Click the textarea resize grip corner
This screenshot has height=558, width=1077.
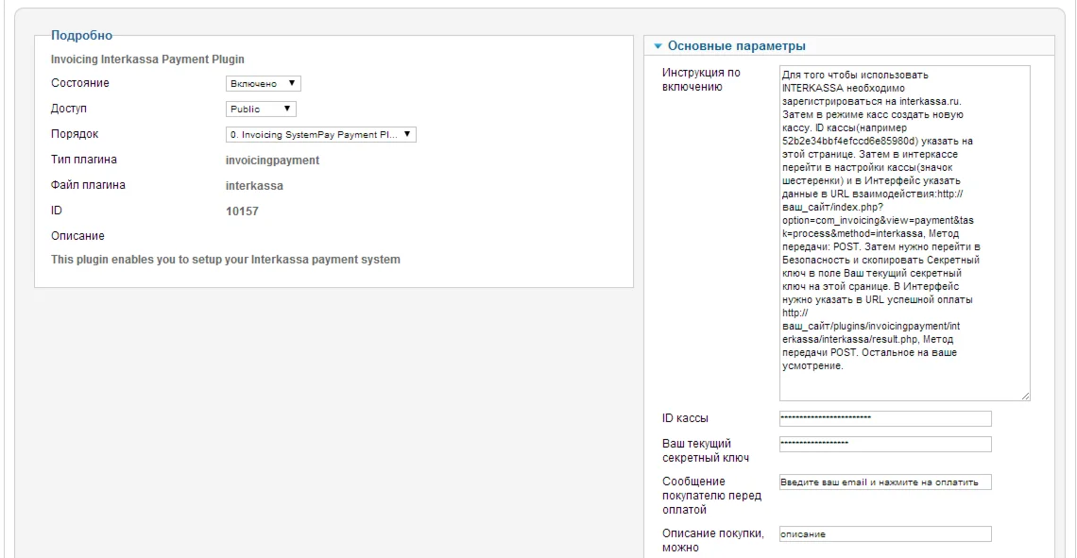(1025, 396)
